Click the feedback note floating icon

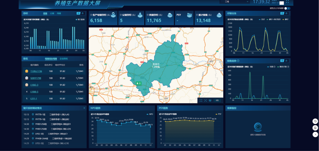315,128
